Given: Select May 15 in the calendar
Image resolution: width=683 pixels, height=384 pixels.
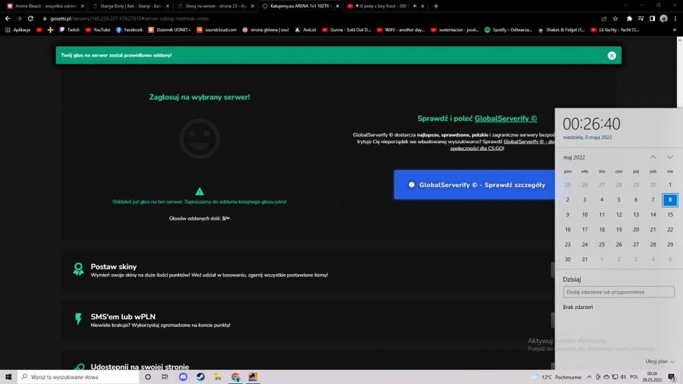Looking at the screenshot, I should pos(670,214).
